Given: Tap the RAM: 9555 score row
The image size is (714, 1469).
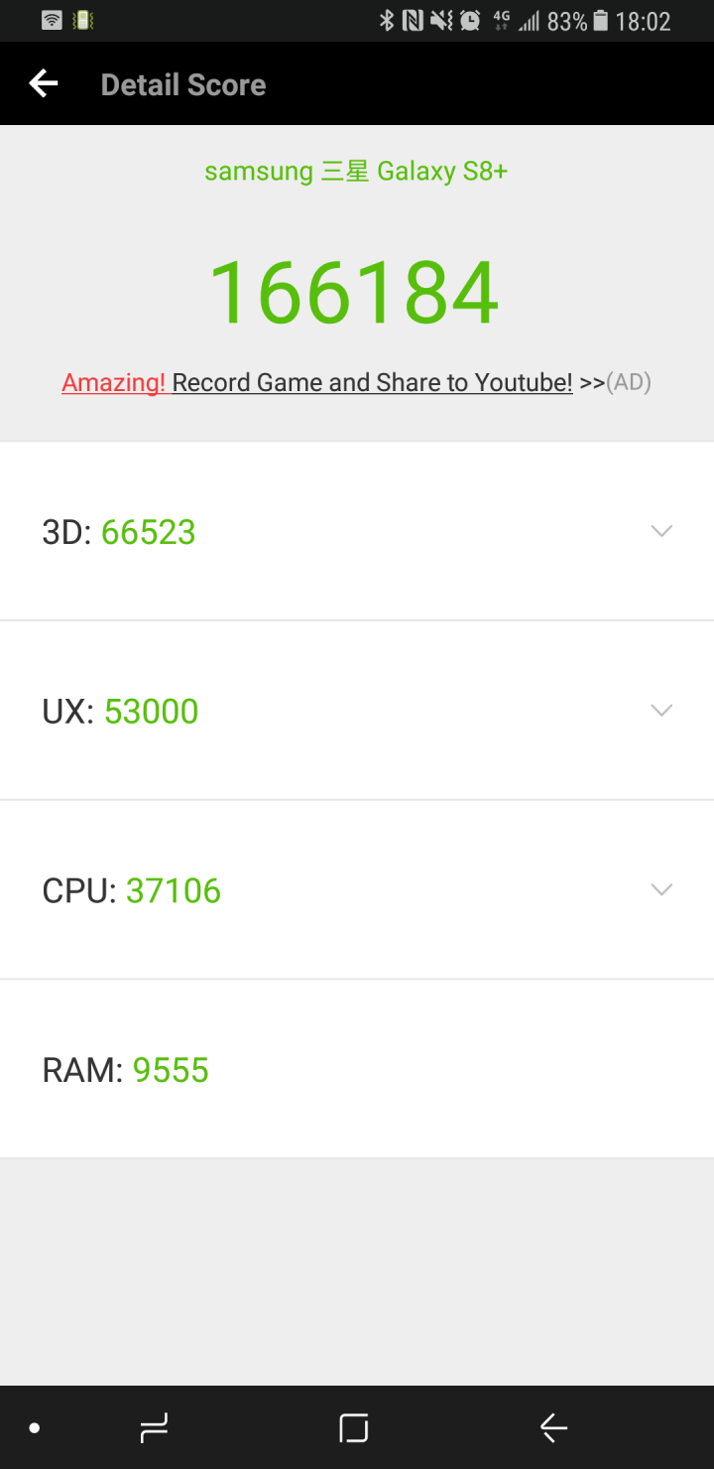Looking at the screenshot, I should pos(297,1070).
